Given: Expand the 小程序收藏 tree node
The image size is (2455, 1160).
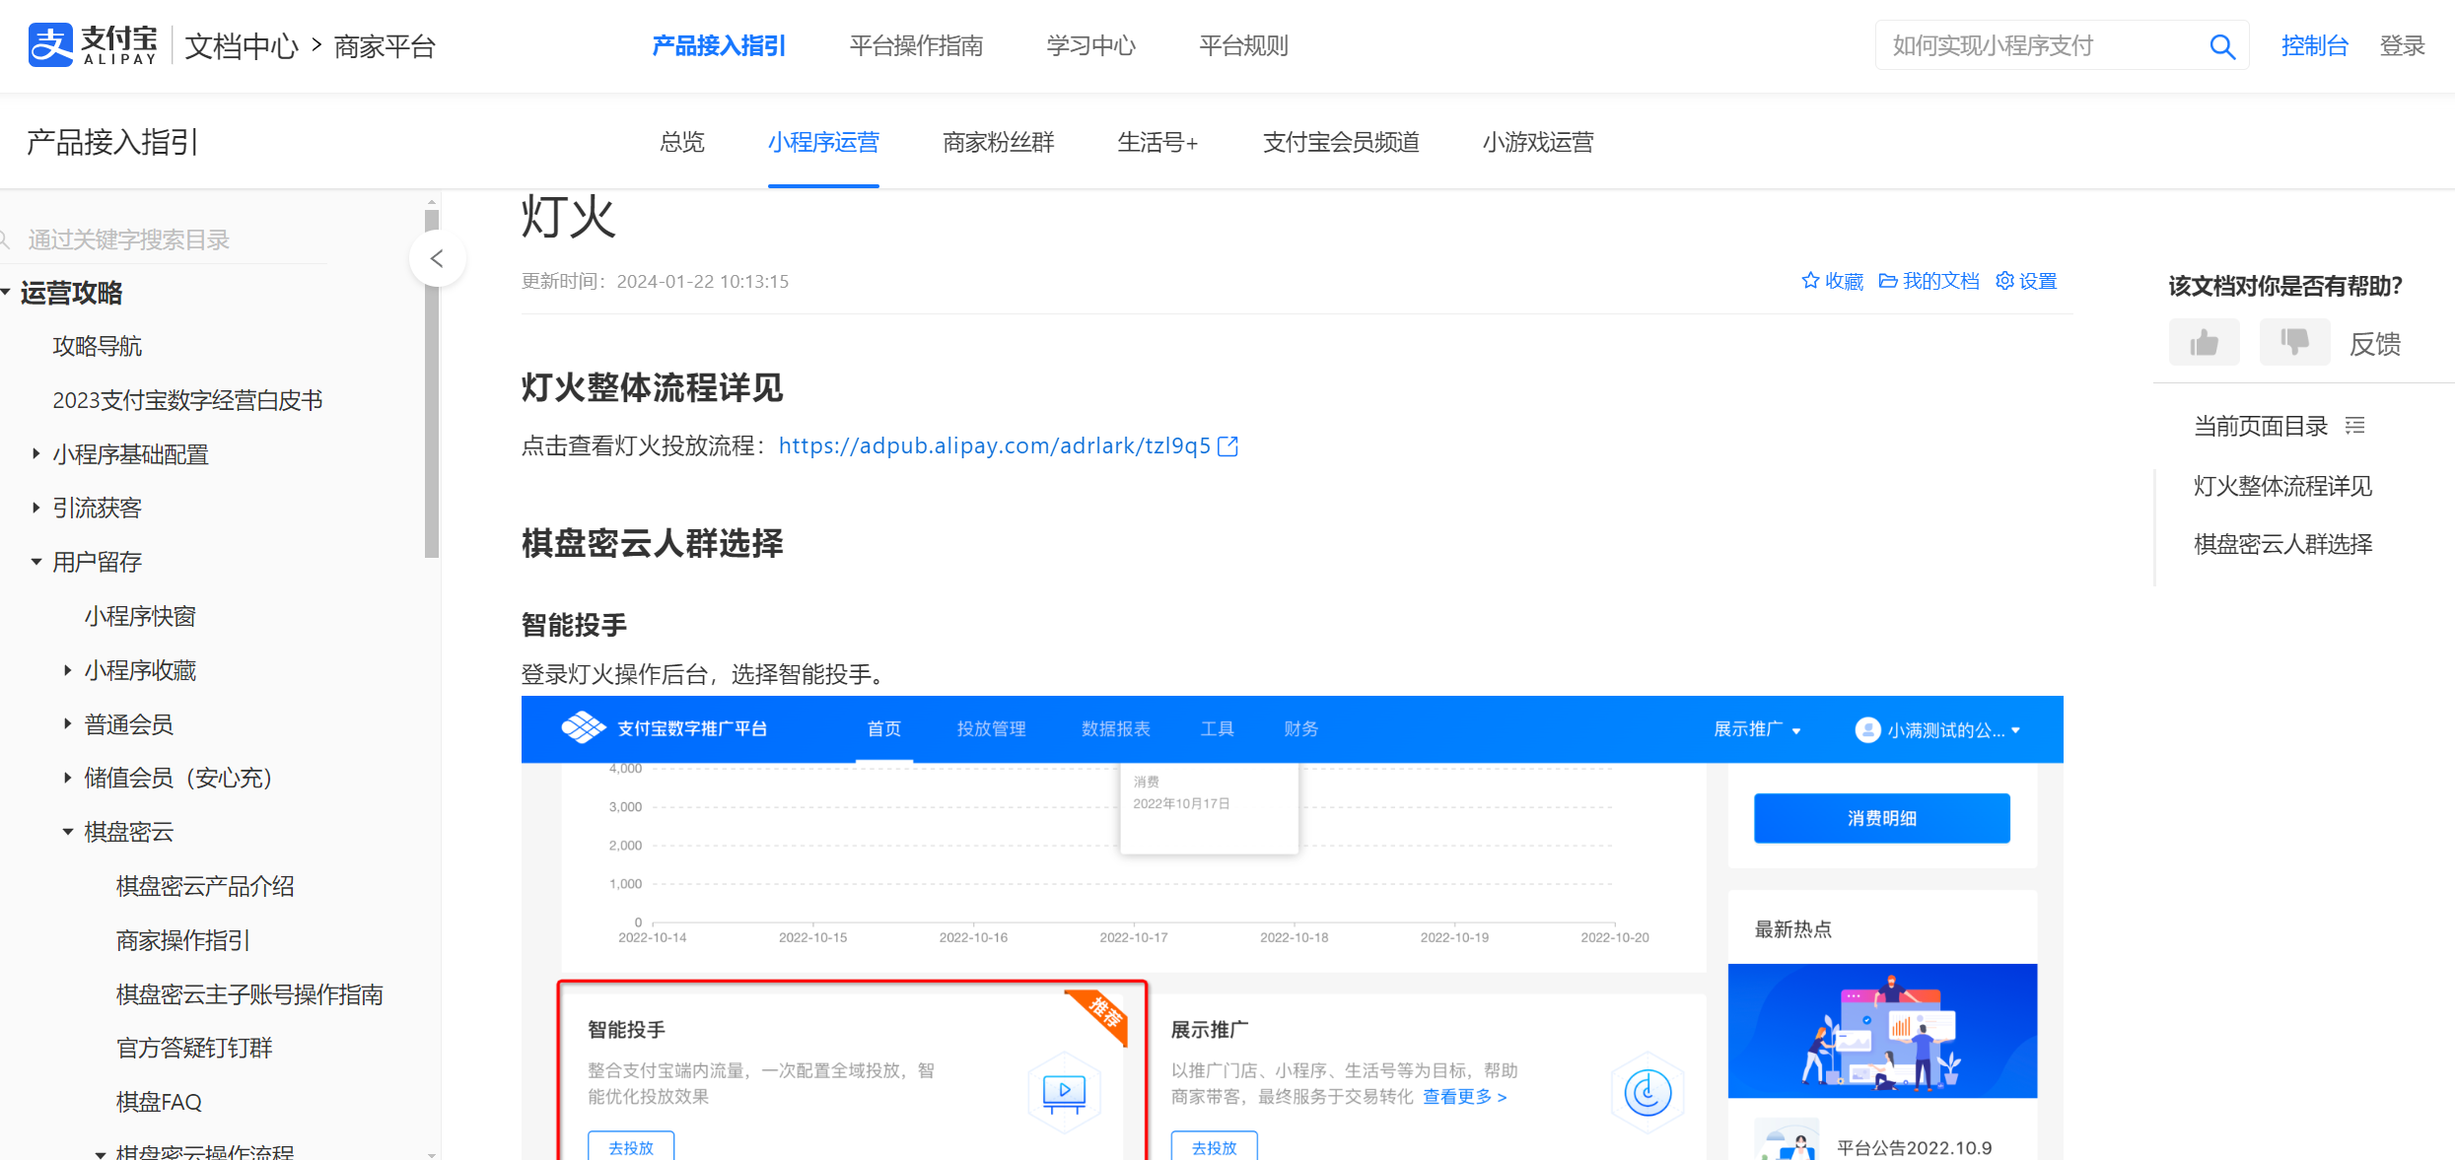Looking at the screenshot, I should pyautogui.click(x=67, y=670).
